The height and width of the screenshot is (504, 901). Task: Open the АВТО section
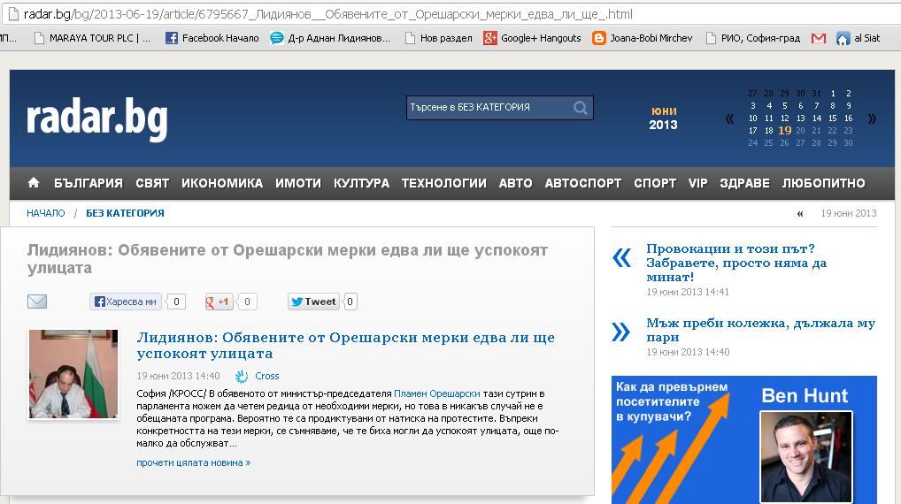tap(515, 183)
